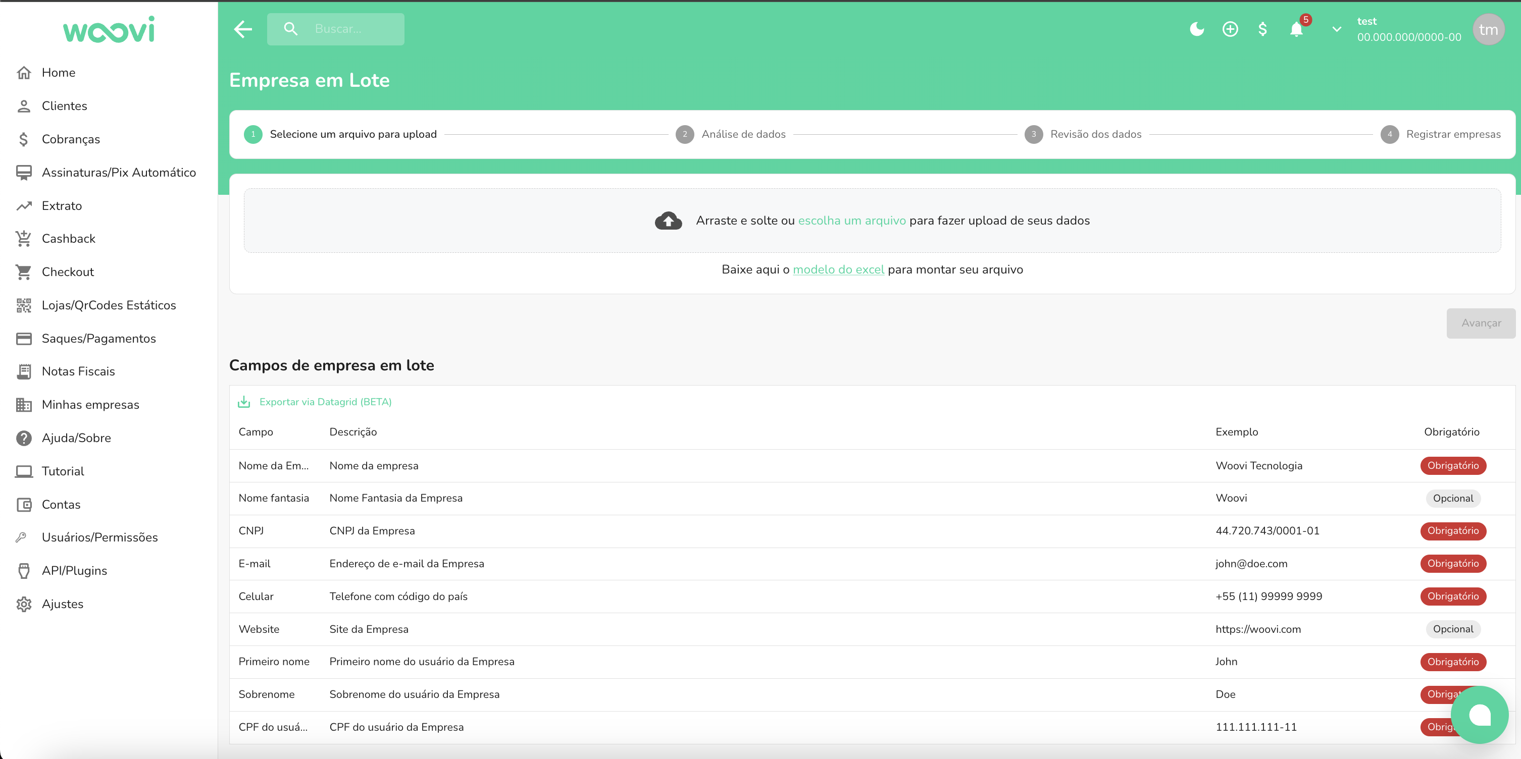Download the 'modelo do excel' template
The height and width of the screenshot is (759, 1521).
tap(838, 269)
